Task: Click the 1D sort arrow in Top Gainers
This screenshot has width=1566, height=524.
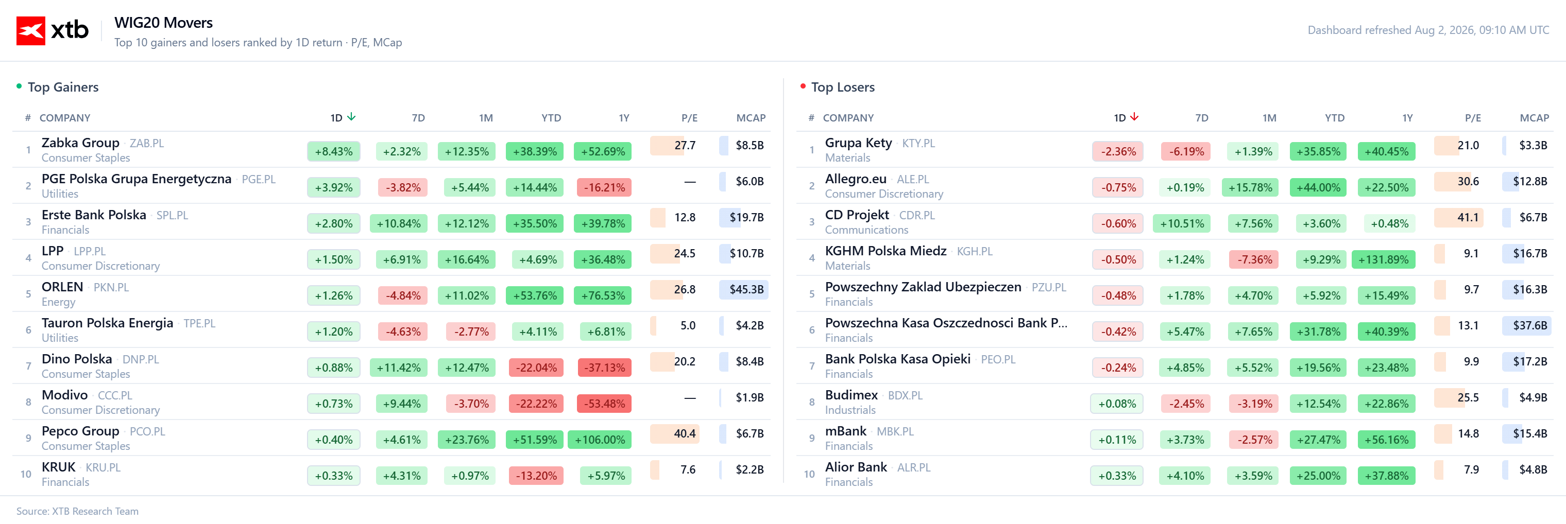Action: click(351, 117)
